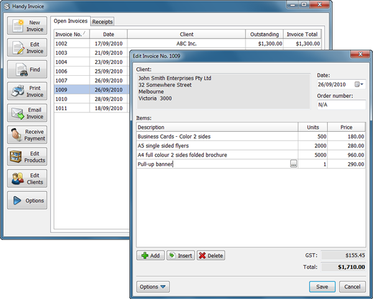Viewport: 373px width, 299px height.
Task: Select invoice row 1002
Action: click(x=188, y=44)
